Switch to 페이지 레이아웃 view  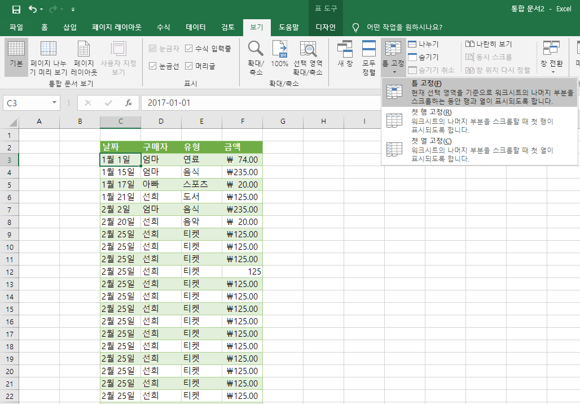point(84,57)
